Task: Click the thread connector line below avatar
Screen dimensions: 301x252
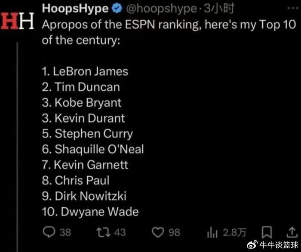Action: pyautogui.click(x=18, y=147)
